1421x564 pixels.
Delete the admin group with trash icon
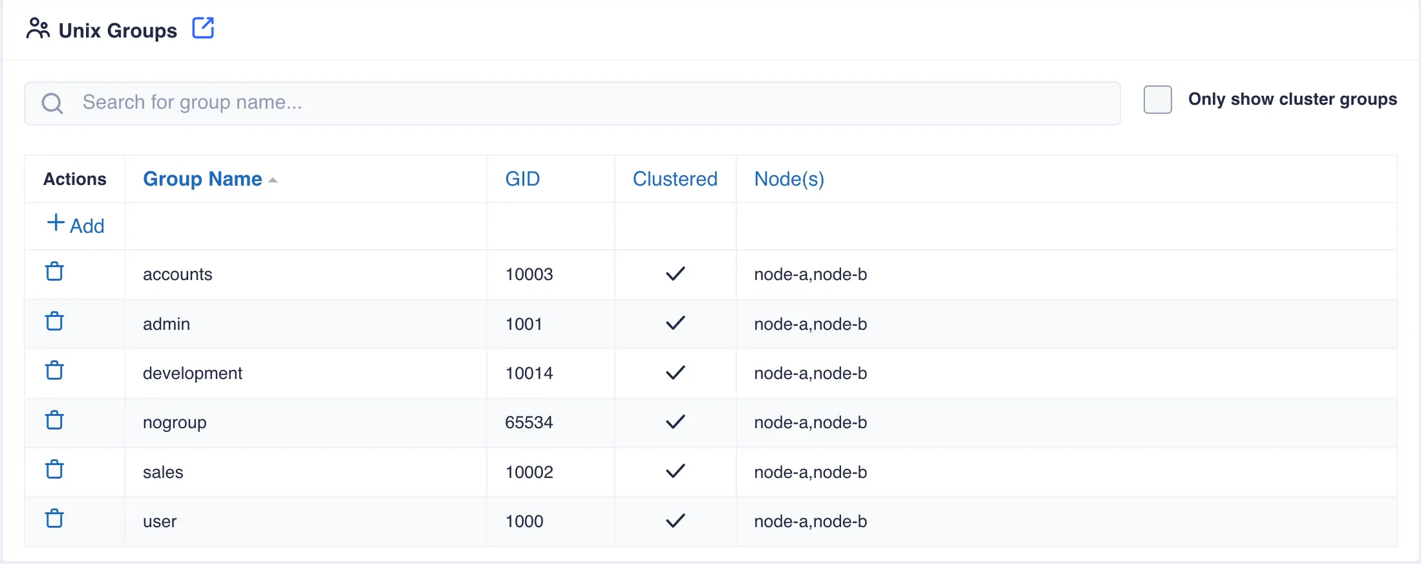point(55,321)
